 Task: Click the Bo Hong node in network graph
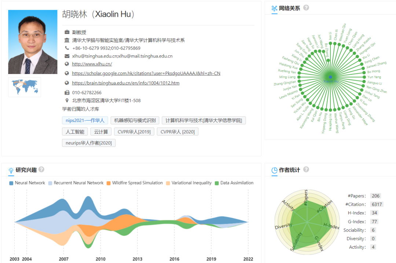(364, 73)
